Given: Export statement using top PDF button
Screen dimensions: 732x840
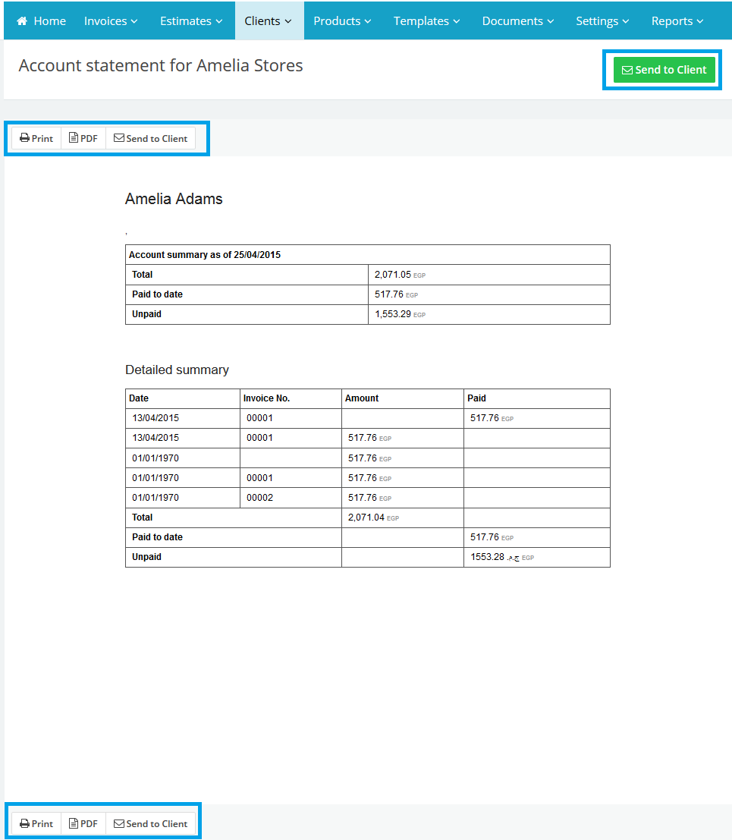Looking at the screenshot, I should click(83, 138).
